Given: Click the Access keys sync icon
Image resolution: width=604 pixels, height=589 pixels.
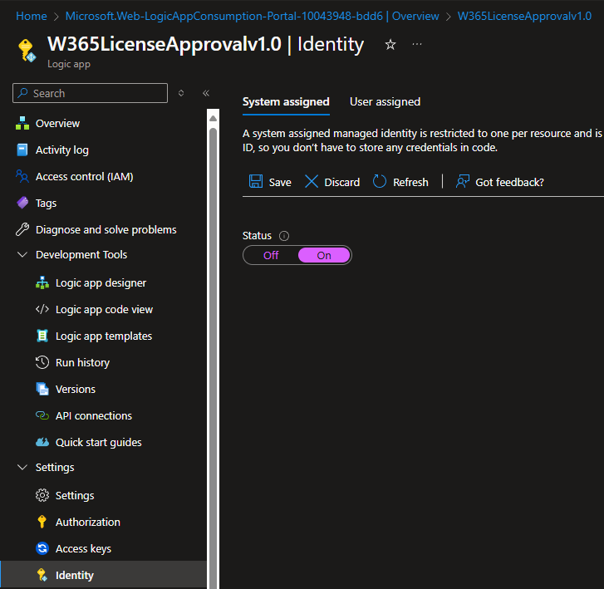Looking at the screenshot, I should coord(42,548).
